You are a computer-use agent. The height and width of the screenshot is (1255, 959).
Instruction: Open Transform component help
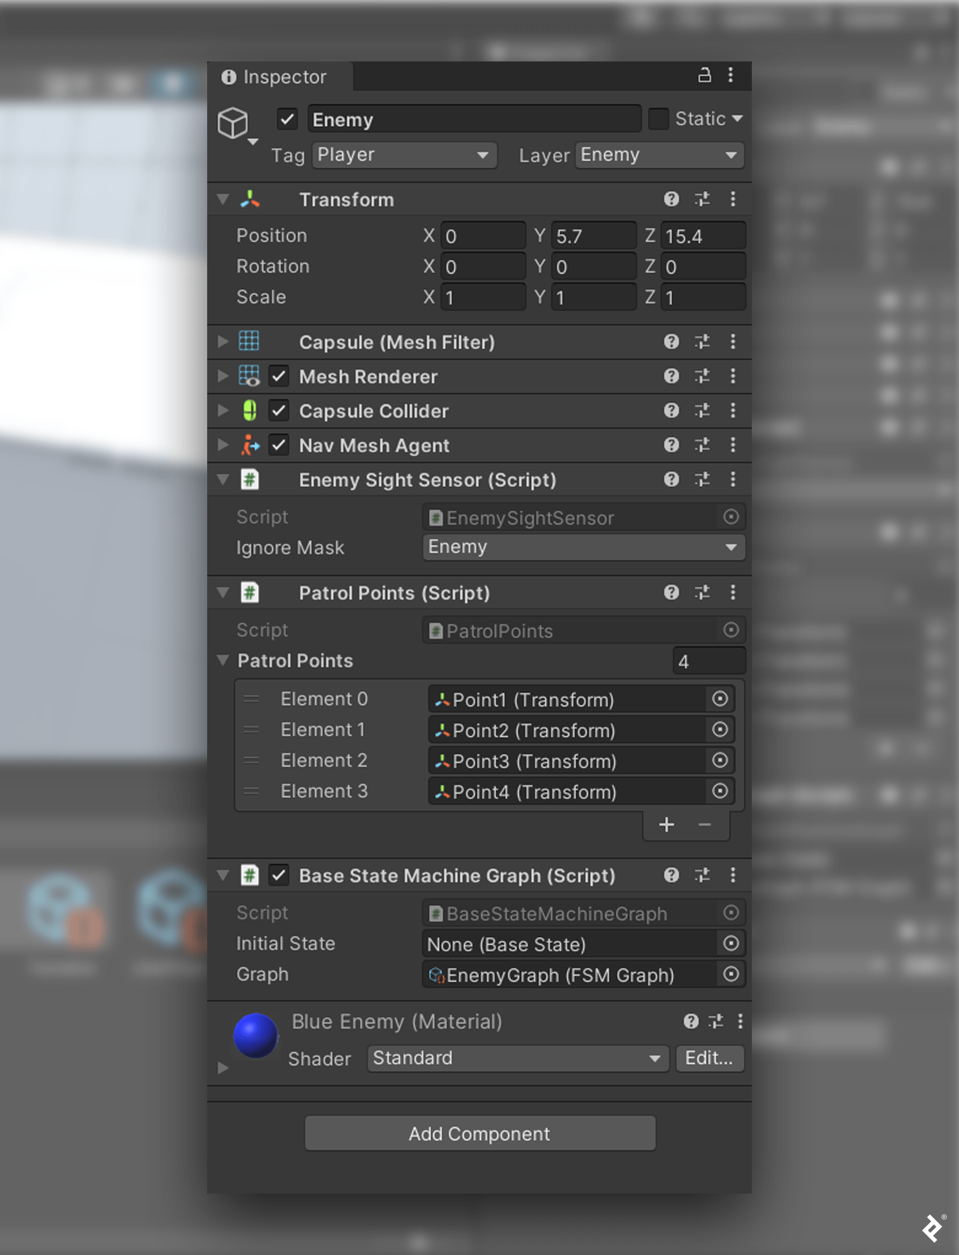pyautogui.click(x=671, y=199)
